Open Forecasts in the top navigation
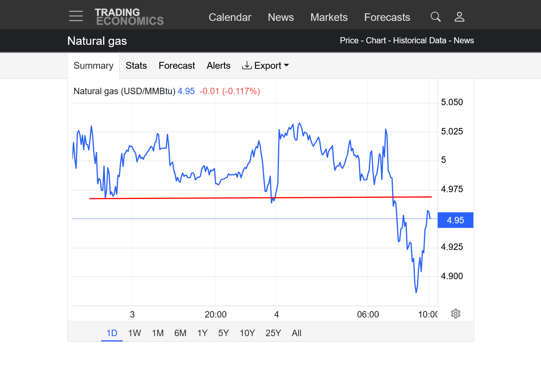This screenshot has height=365, width=541. point(387,17)
